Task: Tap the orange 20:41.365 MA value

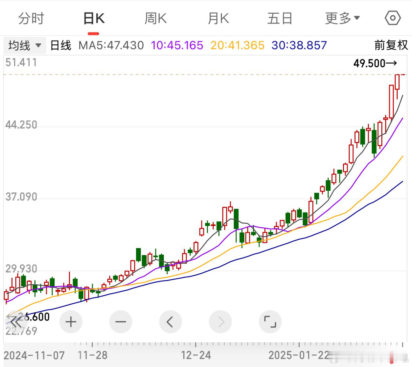Action: [x=237, y=46]
